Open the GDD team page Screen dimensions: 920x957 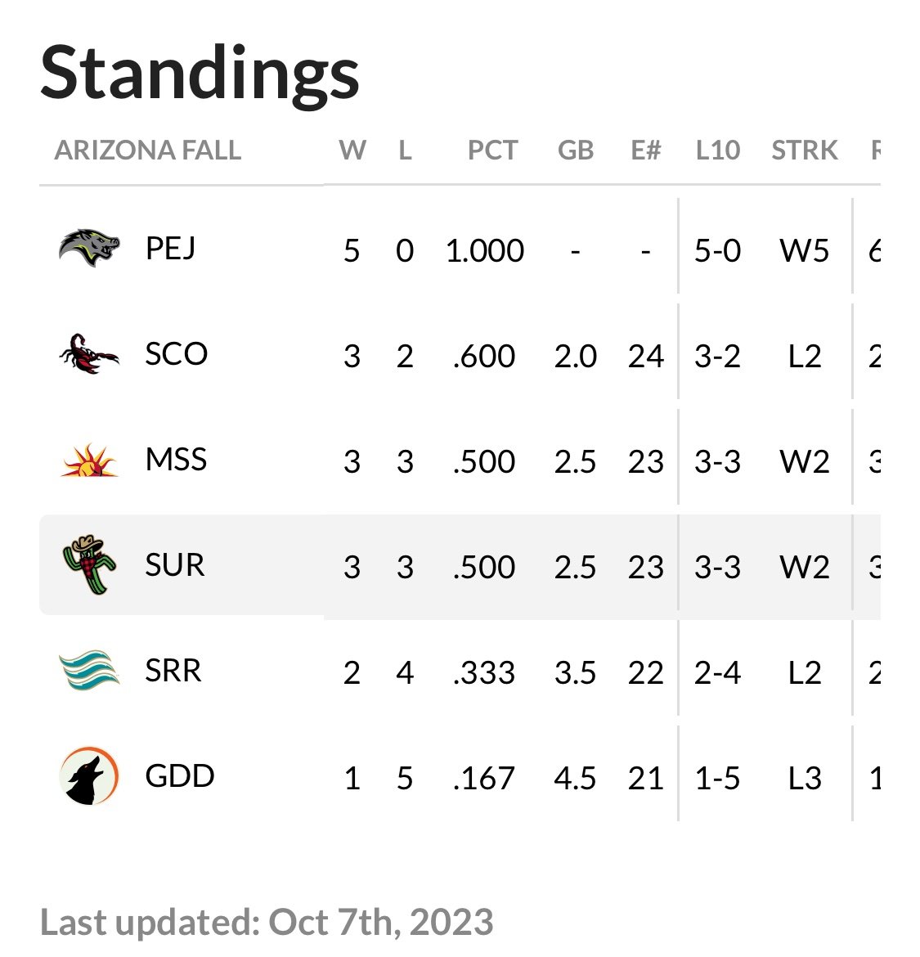click(x=179, y=776)
